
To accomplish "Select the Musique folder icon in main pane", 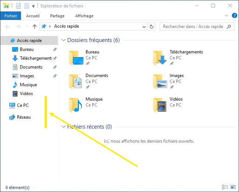I will (76, 105).
